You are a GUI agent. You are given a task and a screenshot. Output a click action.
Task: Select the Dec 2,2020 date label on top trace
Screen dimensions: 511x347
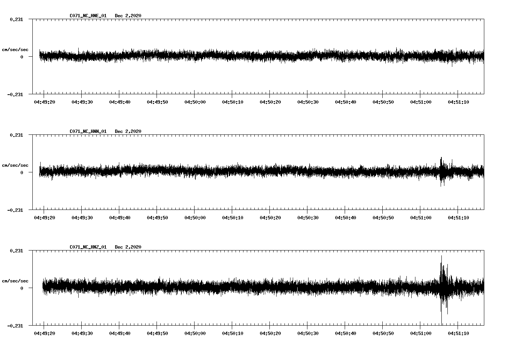128,16
